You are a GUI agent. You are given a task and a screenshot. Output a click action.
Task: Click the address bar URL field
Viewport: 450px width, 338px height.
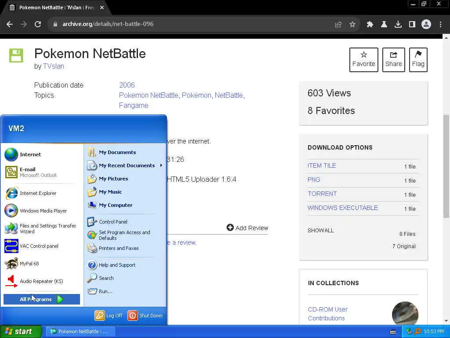pyautogui.click(x=189, y=24)
